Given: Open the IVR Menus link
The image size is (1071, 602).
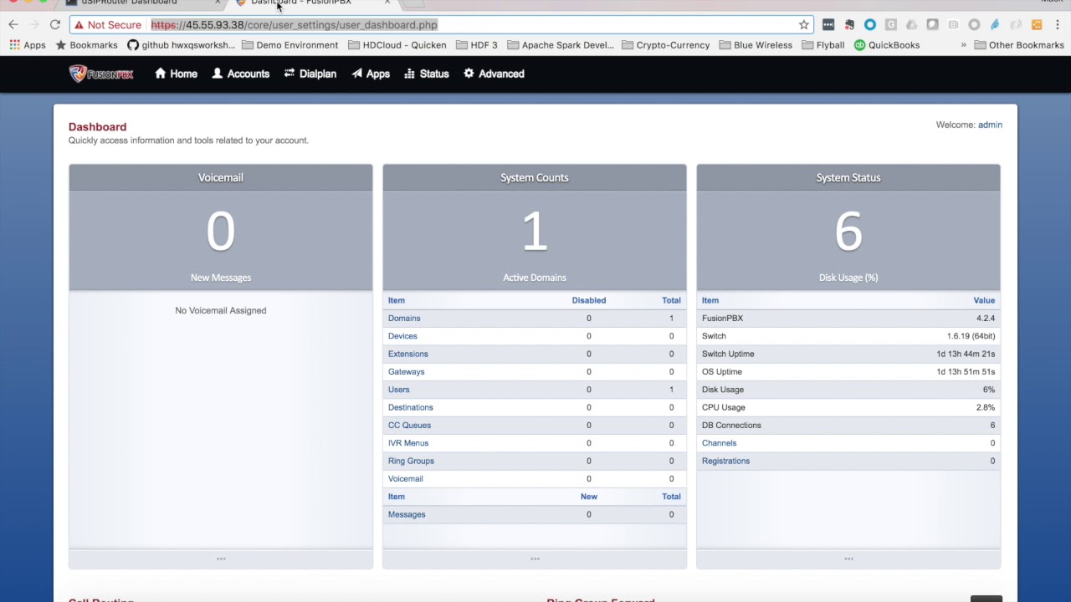Looking at the screenshot, I should click(x=408, y=443).
